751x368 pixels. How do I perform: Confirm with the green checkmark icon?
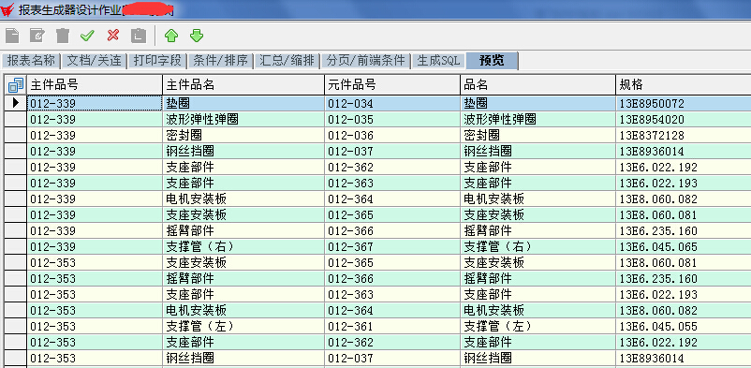click(88, 36)
